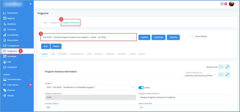This screenshot has height=112, width=240.
Task: Open the program instance selector dropdown
Action: click(x=88, y=37)
